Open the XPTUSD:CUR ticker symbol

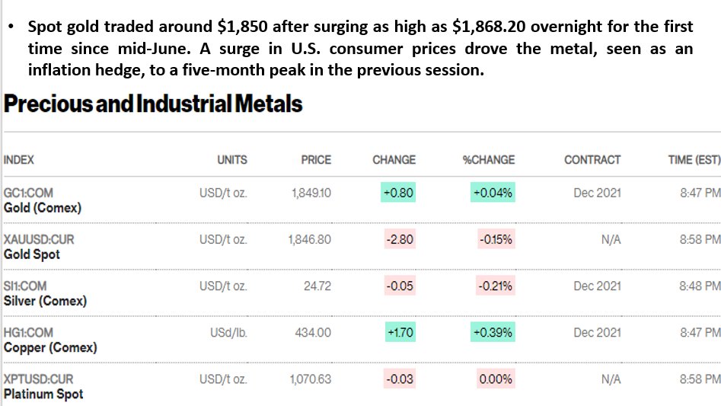coord(38,379)
